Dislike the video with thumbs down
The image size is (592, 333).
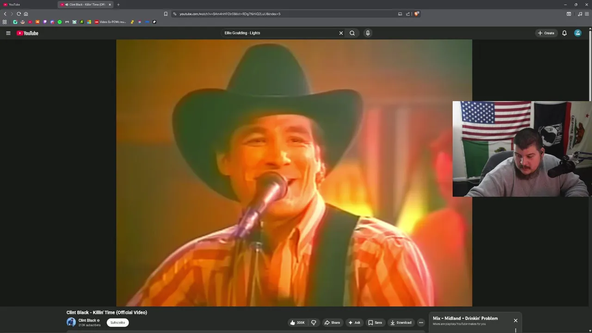click(314, 322)
